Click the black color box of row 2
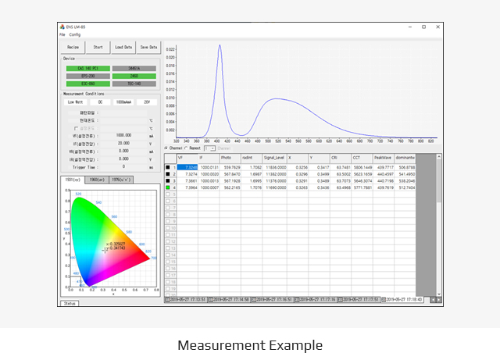 168,174
